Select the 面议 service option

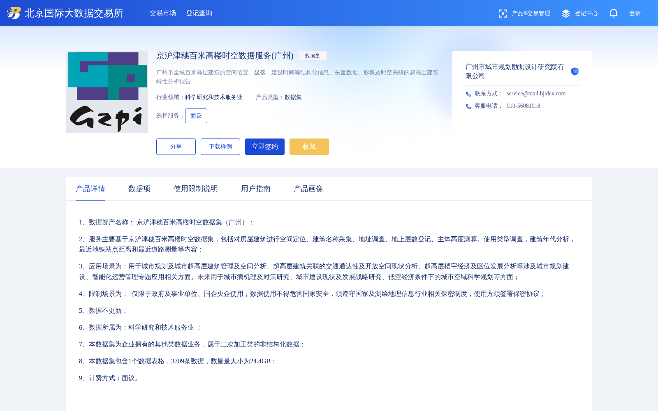click(196, 116)
